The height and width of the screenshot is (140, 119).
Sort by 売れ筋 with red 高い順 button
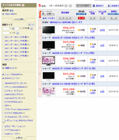click(x=81, y=18)
